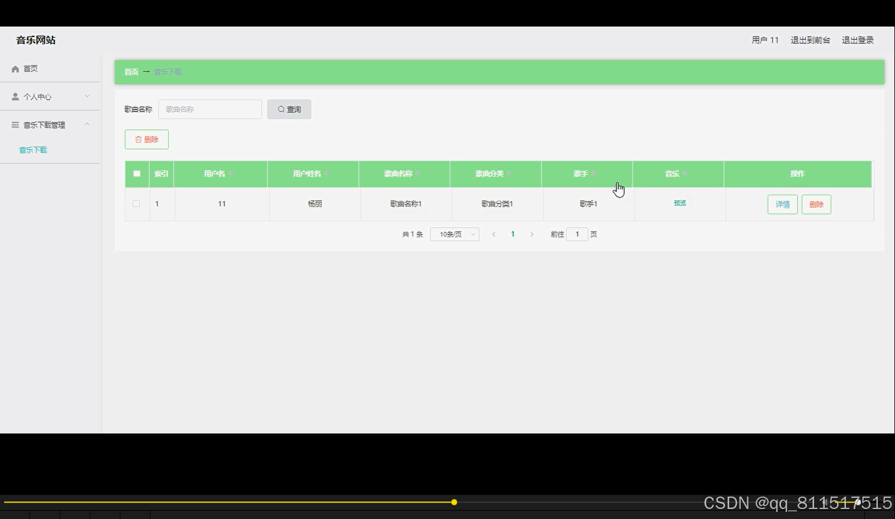Click the 退出到前台 link
895x519 pixels.
click(x=811, y=40)
